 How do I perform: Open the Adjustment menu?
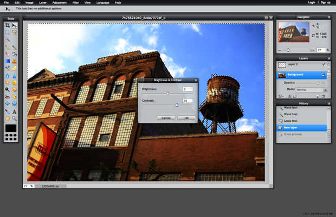click(x=60, y=3)
